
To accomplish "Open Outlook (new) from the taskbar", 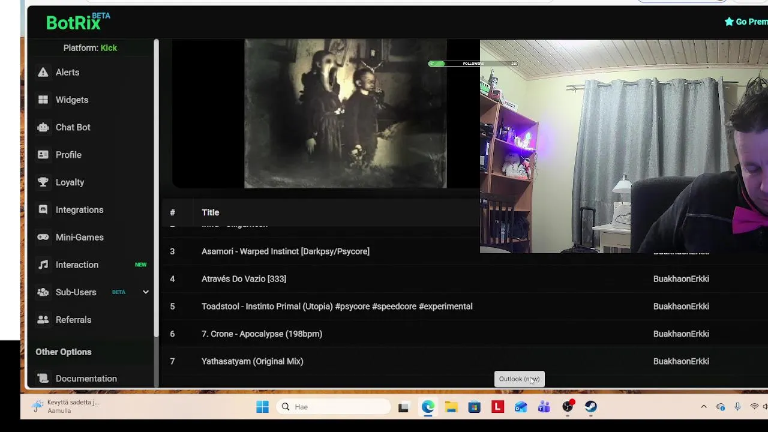I will 521,407.
